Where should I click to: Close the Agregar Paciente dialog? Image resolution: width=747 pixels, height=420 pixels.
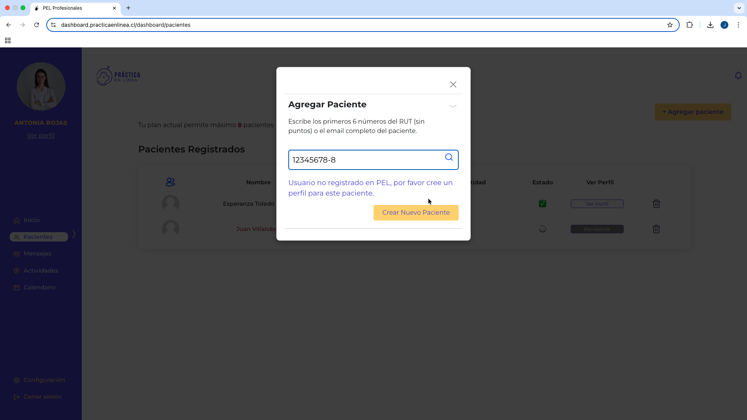pos(453,84)
